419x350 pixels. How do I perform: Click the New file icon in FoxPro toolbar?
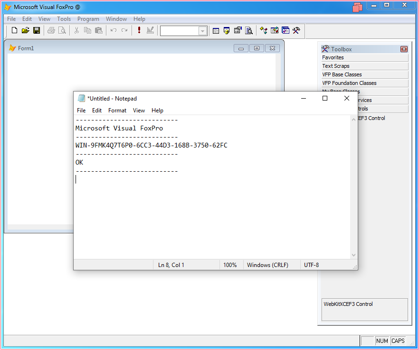[14, 30]
